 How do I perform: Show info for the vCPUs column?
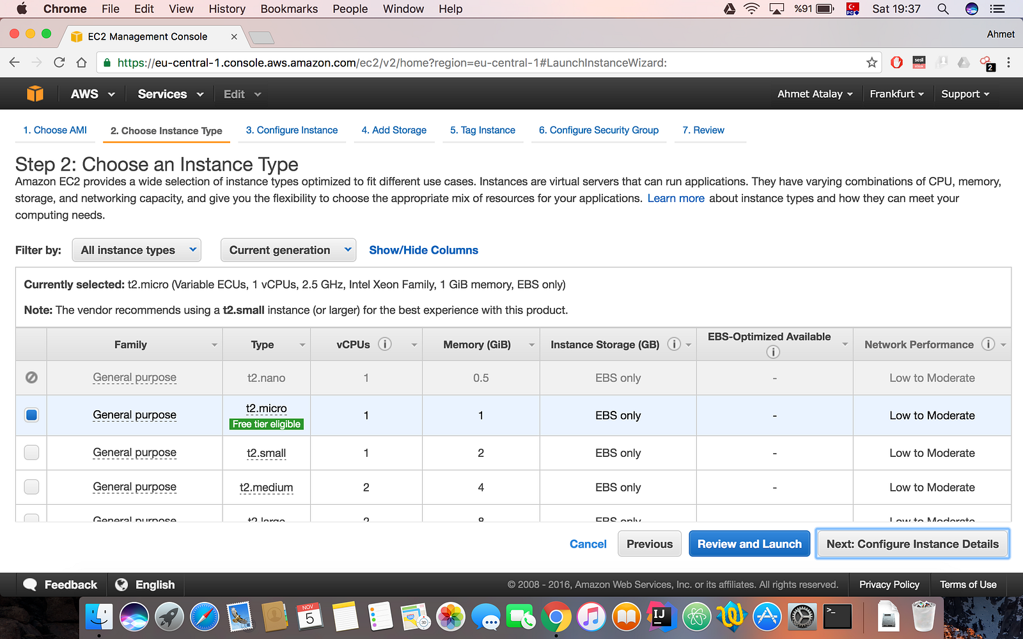(x=384, y=344)
